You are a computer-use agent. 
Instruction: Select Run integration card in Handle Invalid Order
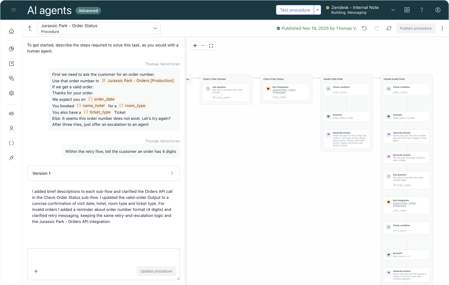[x=407, y=206]
